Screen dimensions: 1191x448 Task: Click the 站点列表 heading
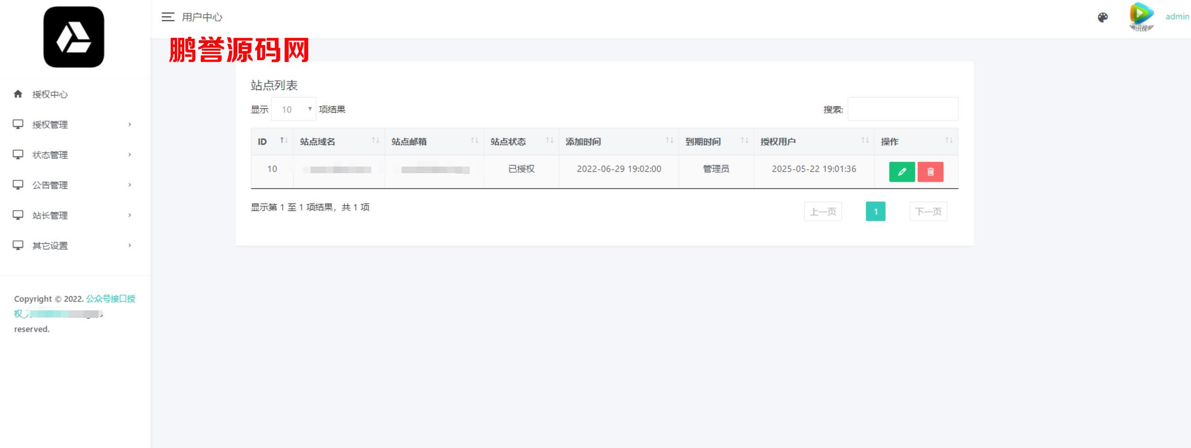tap(274, 86)
